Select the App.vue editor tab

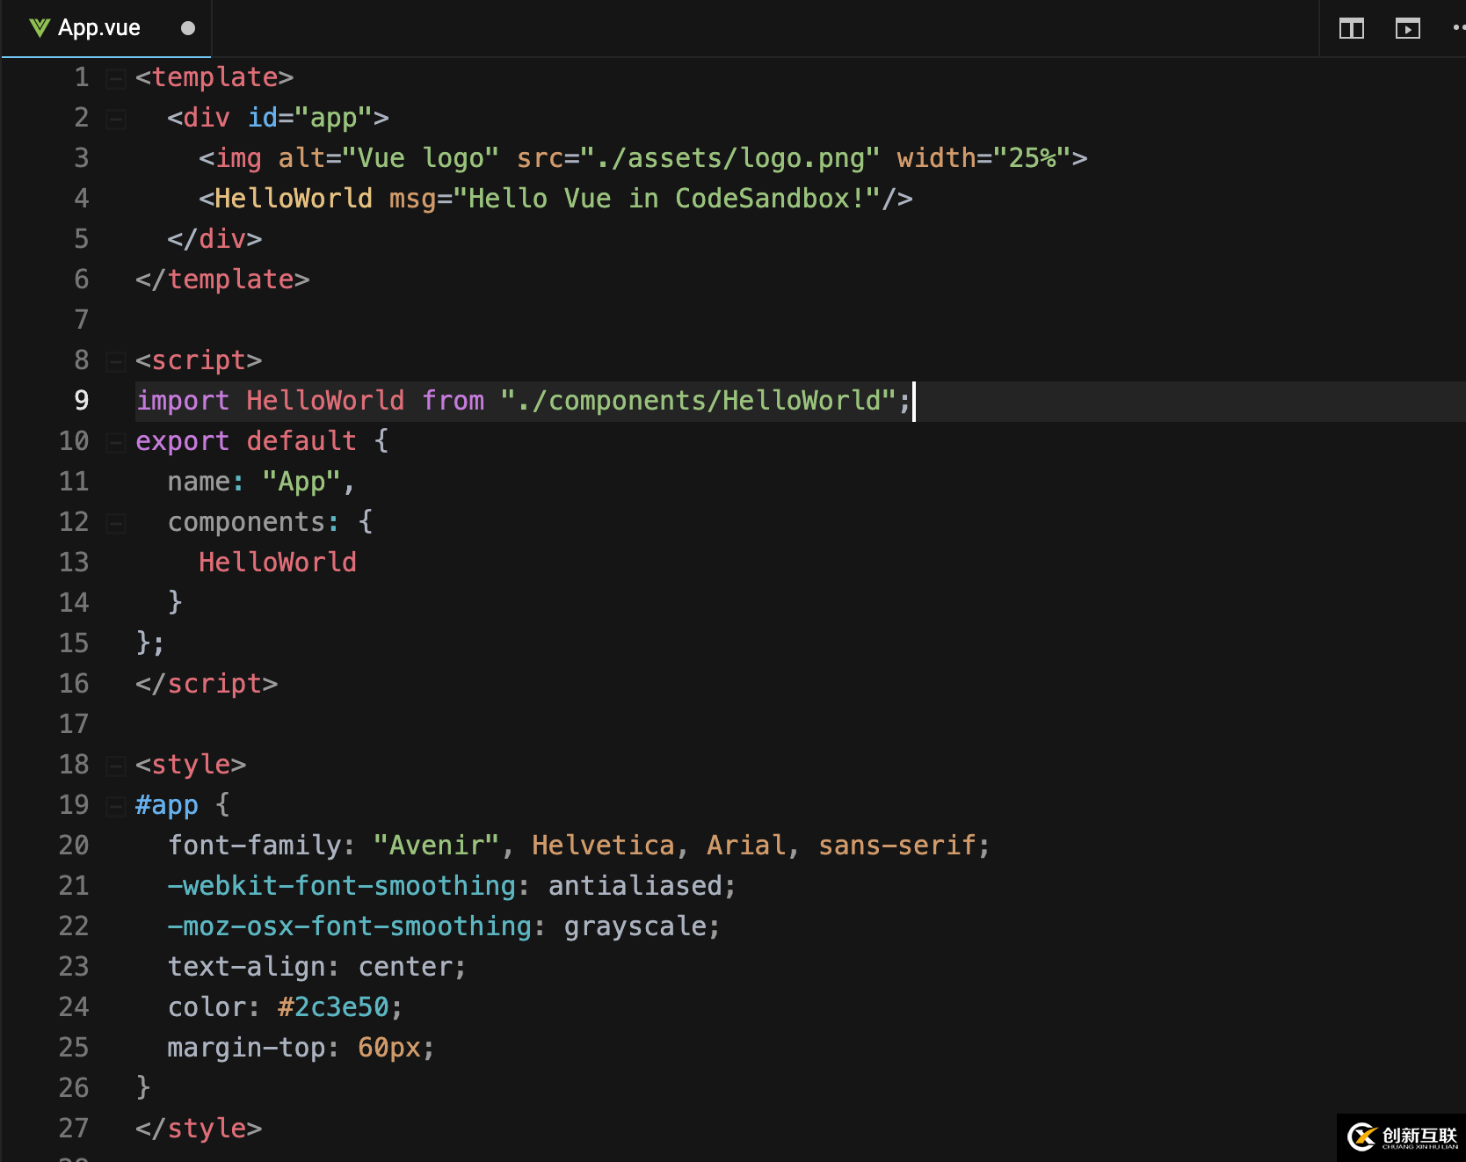(x=106, y=28)
